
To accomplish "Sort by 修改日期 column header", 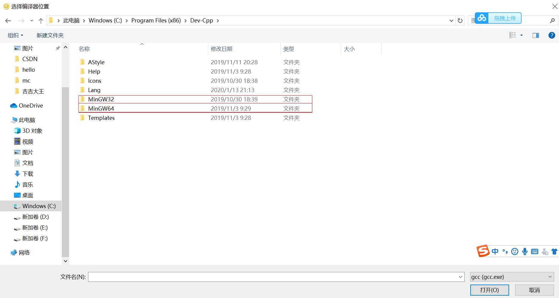I will coord(221,49).
